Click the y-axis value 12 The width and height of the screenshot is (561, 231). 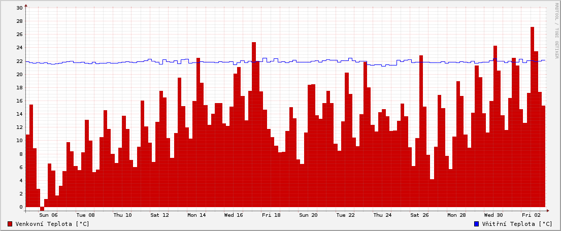[x=20, y=127]
